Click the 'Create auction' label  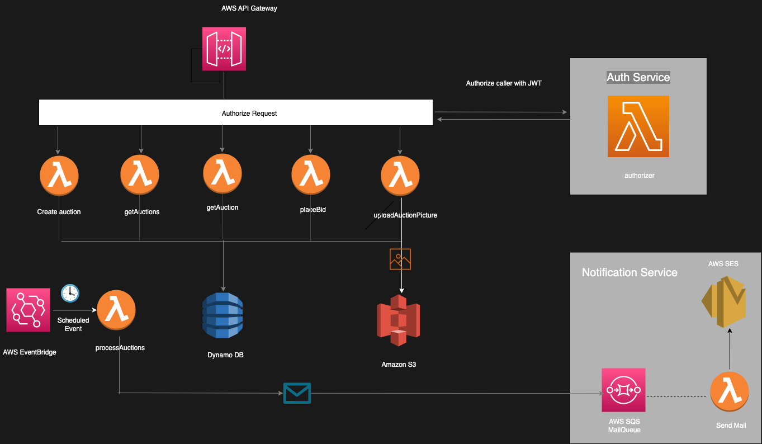[x=59, y=212]
